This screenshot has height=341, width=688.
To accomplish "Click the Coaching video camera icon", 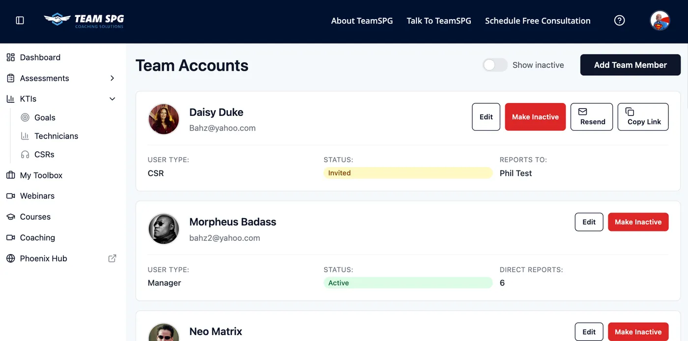I will point(10,238).
